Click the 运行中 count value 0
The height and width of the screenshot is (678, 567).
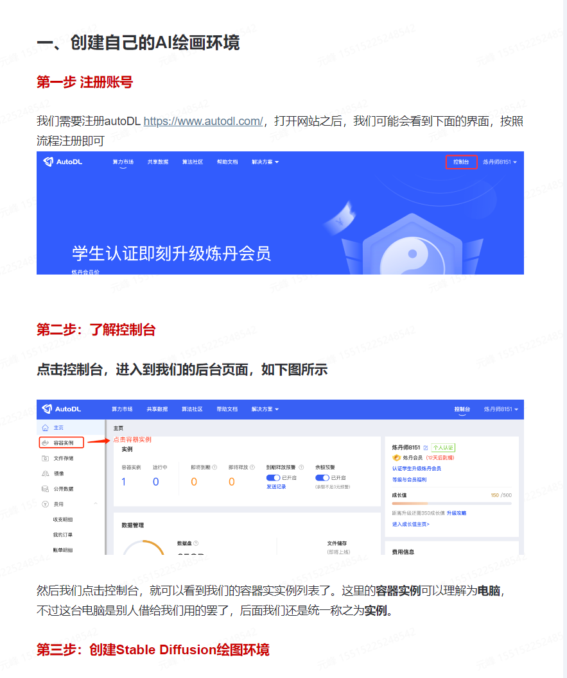[x=156, y=482]
